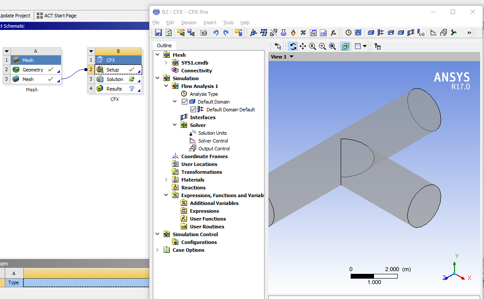
Task: Select the Solution cell in CFX system
Action: click(x=119, y=79)
